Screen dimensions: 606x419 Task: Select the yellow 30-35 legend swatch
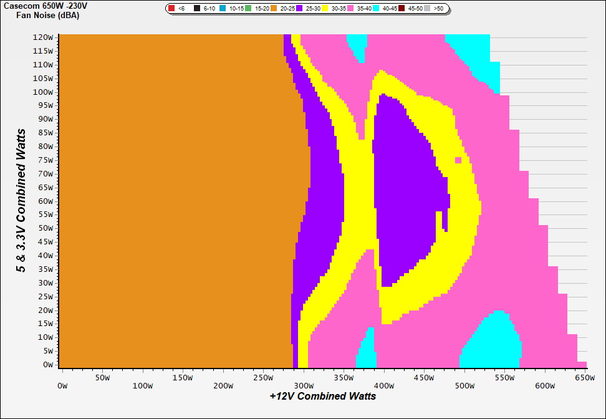click(x=325, y=9)
